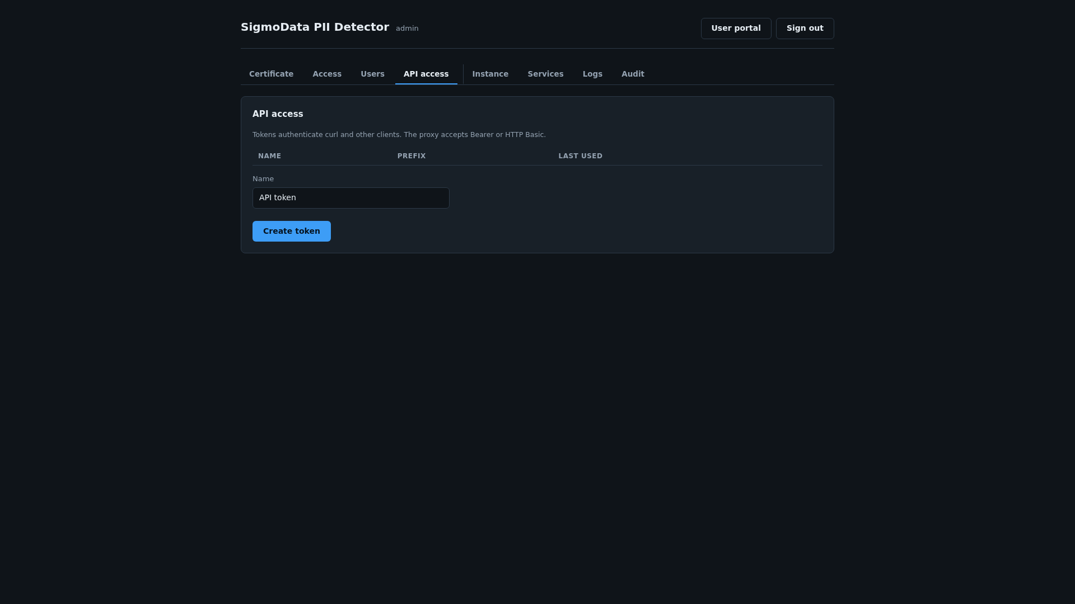Click the NAME column header
Screen dimensions: 1075x604
pyautogui.click(x=269, y=156)
